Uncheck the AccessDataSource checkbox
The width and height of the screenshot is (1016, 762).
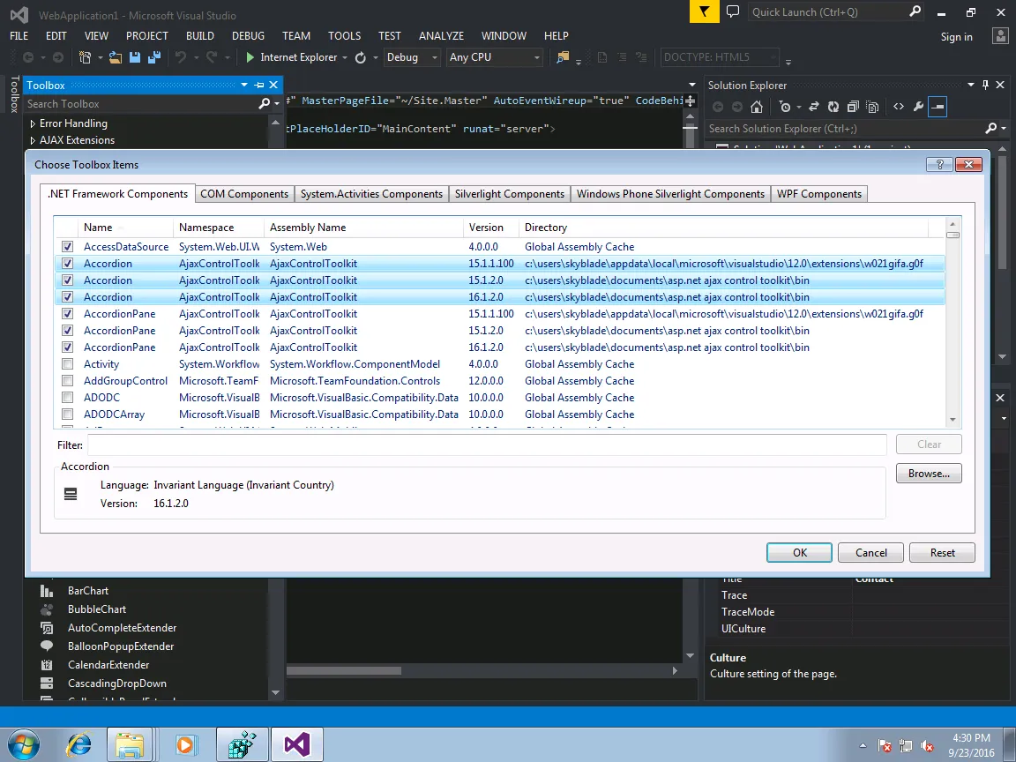point(67,247)
